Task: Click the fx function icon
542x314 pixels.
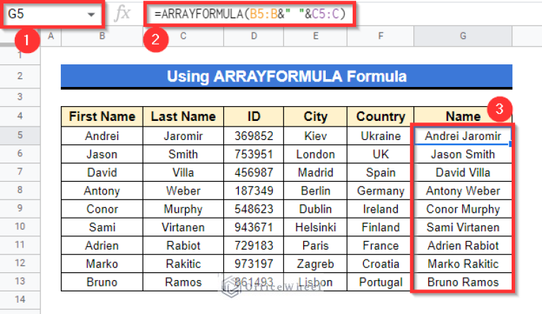Action: pos(123,14)
